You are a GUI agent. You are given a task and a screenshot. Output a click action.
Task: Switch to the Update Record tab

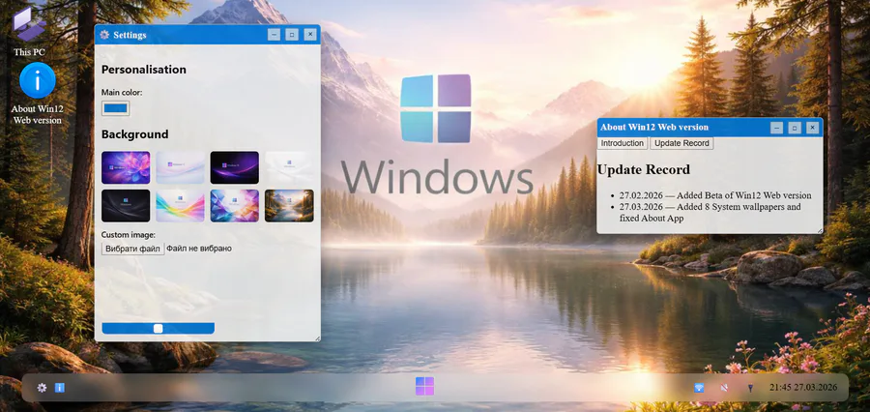pos(681,143)
